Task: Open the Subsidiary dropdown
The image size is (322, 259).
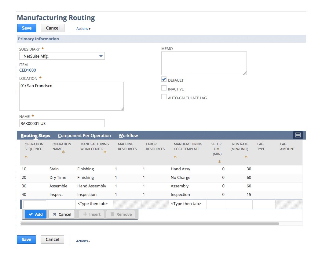Action: click(62, 56)
